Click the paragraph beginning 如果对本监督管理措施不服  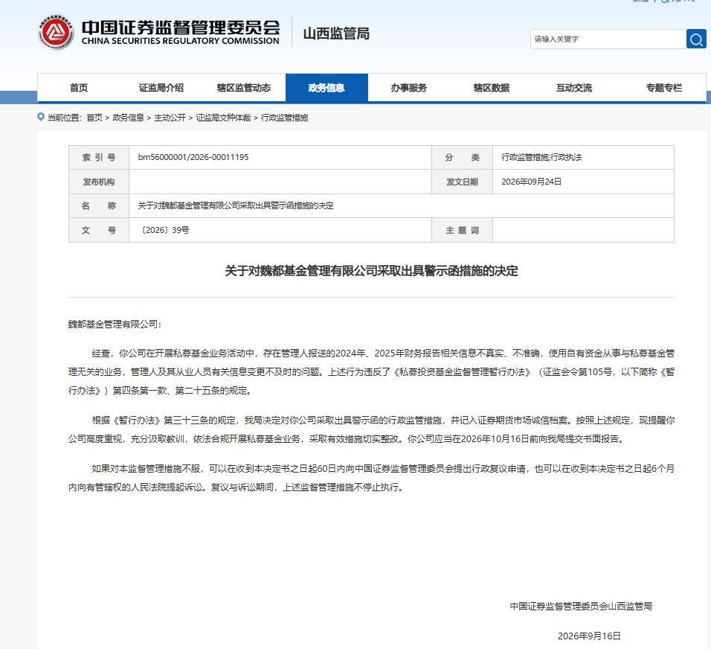[371, 477]
